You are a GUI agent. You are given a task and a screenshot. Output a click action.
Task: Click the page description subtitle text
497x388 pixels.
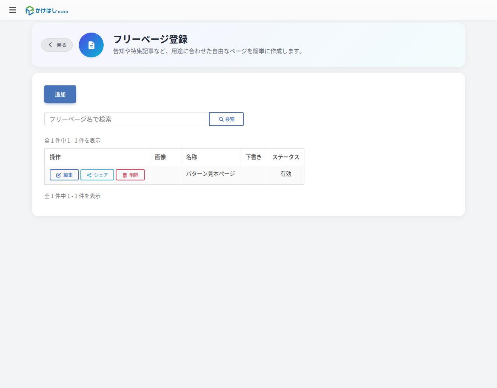coord(209,51)
